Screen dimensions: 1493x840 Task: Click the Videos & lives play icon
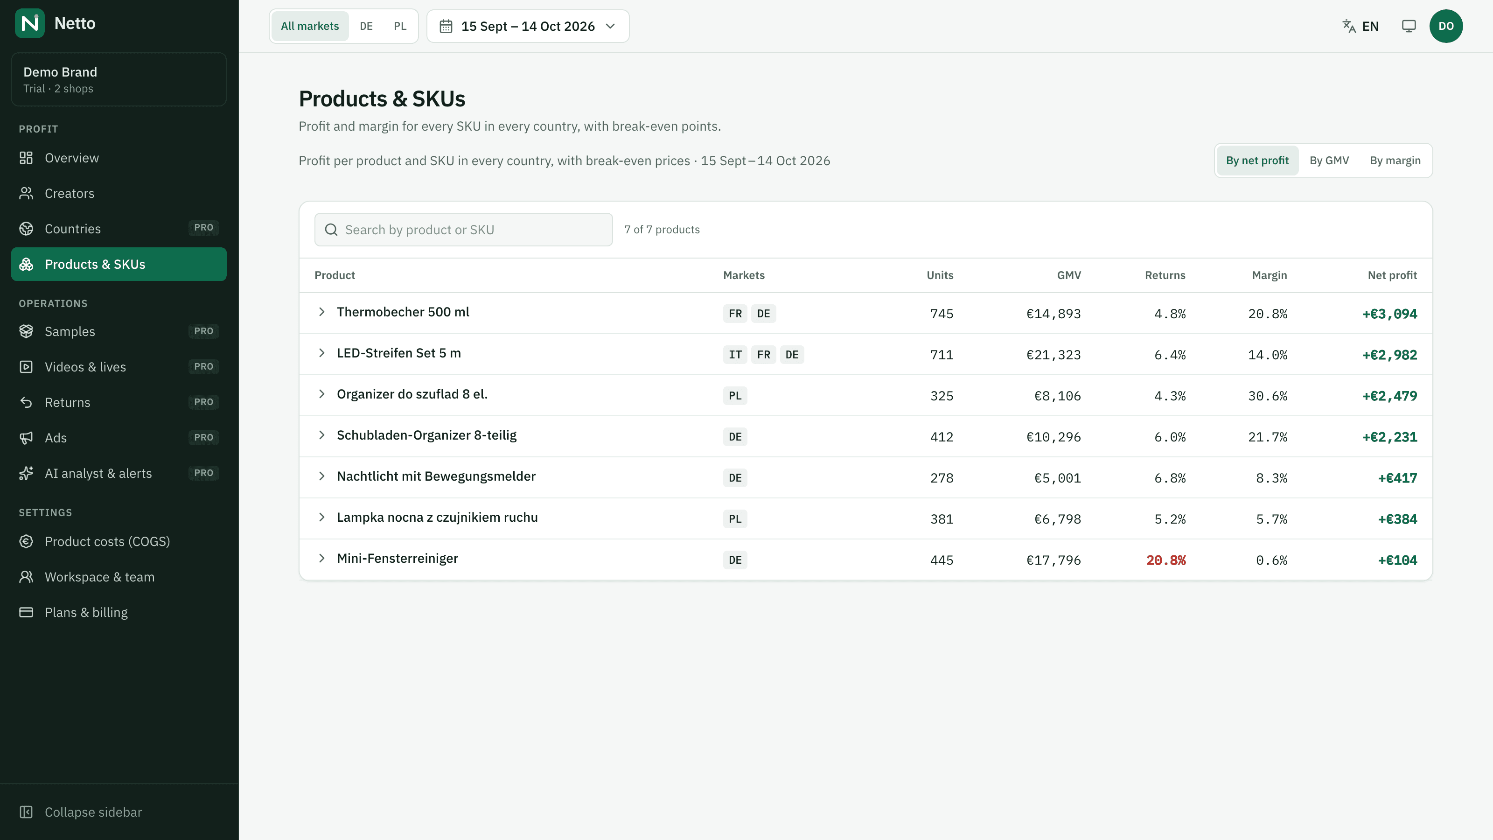point(26,366)
